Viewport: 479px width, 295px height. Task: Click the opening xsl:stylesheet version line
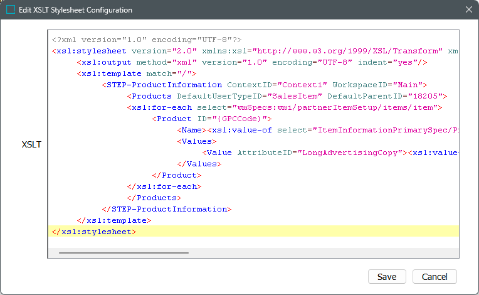click(x=188, y=51)
